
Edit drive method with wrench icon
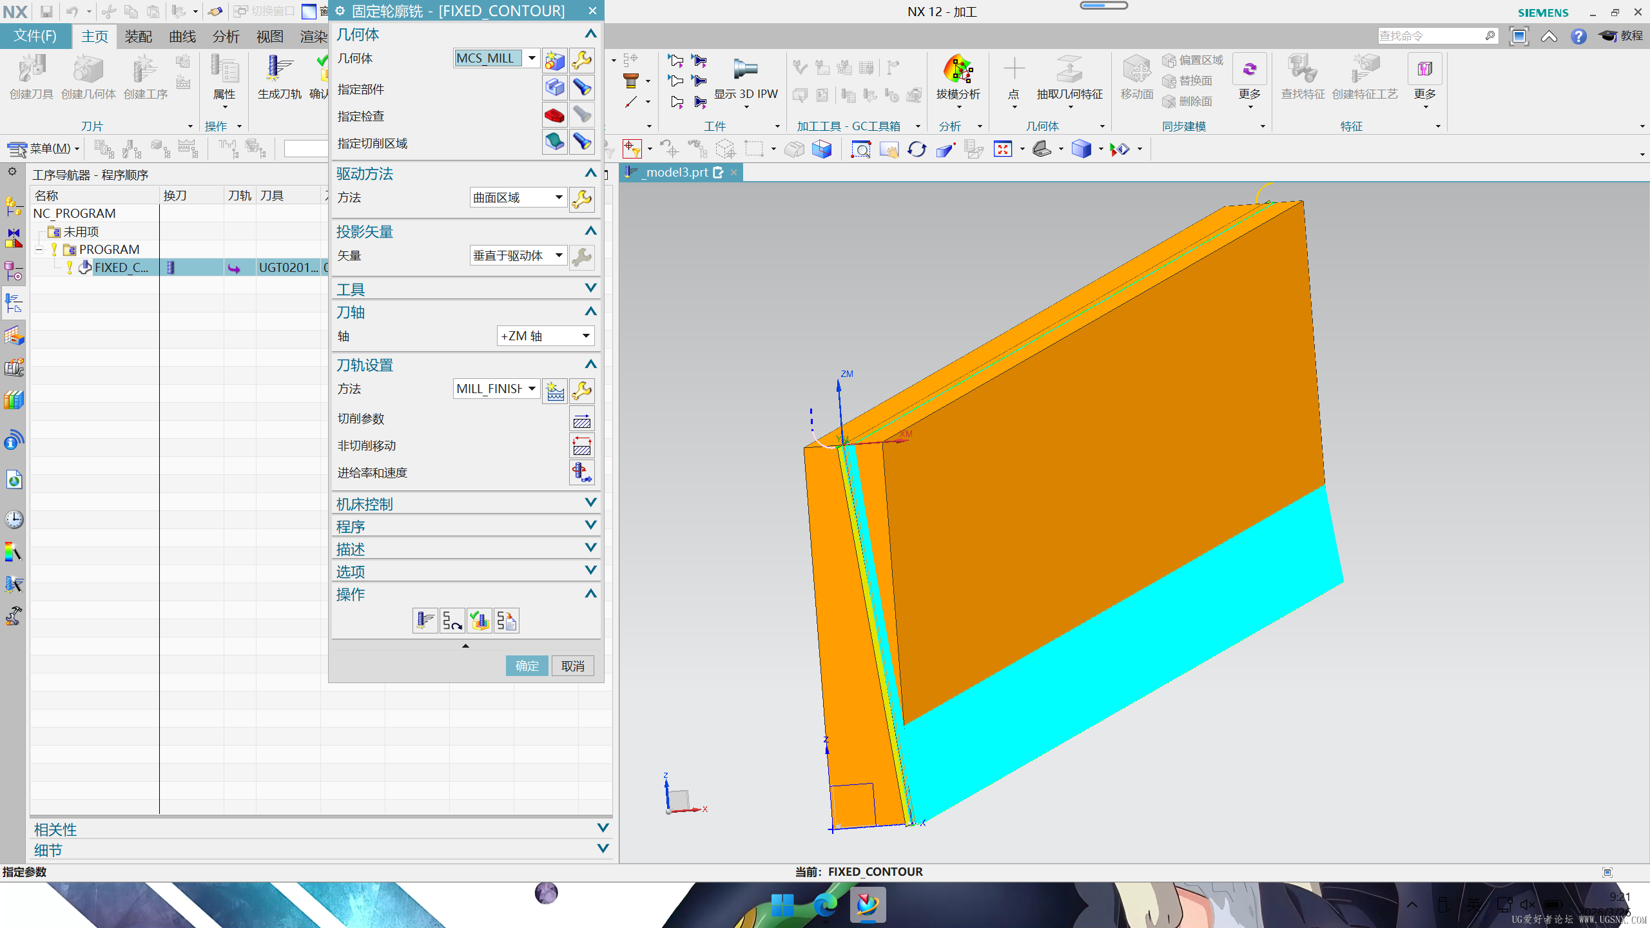click(581, 199)
